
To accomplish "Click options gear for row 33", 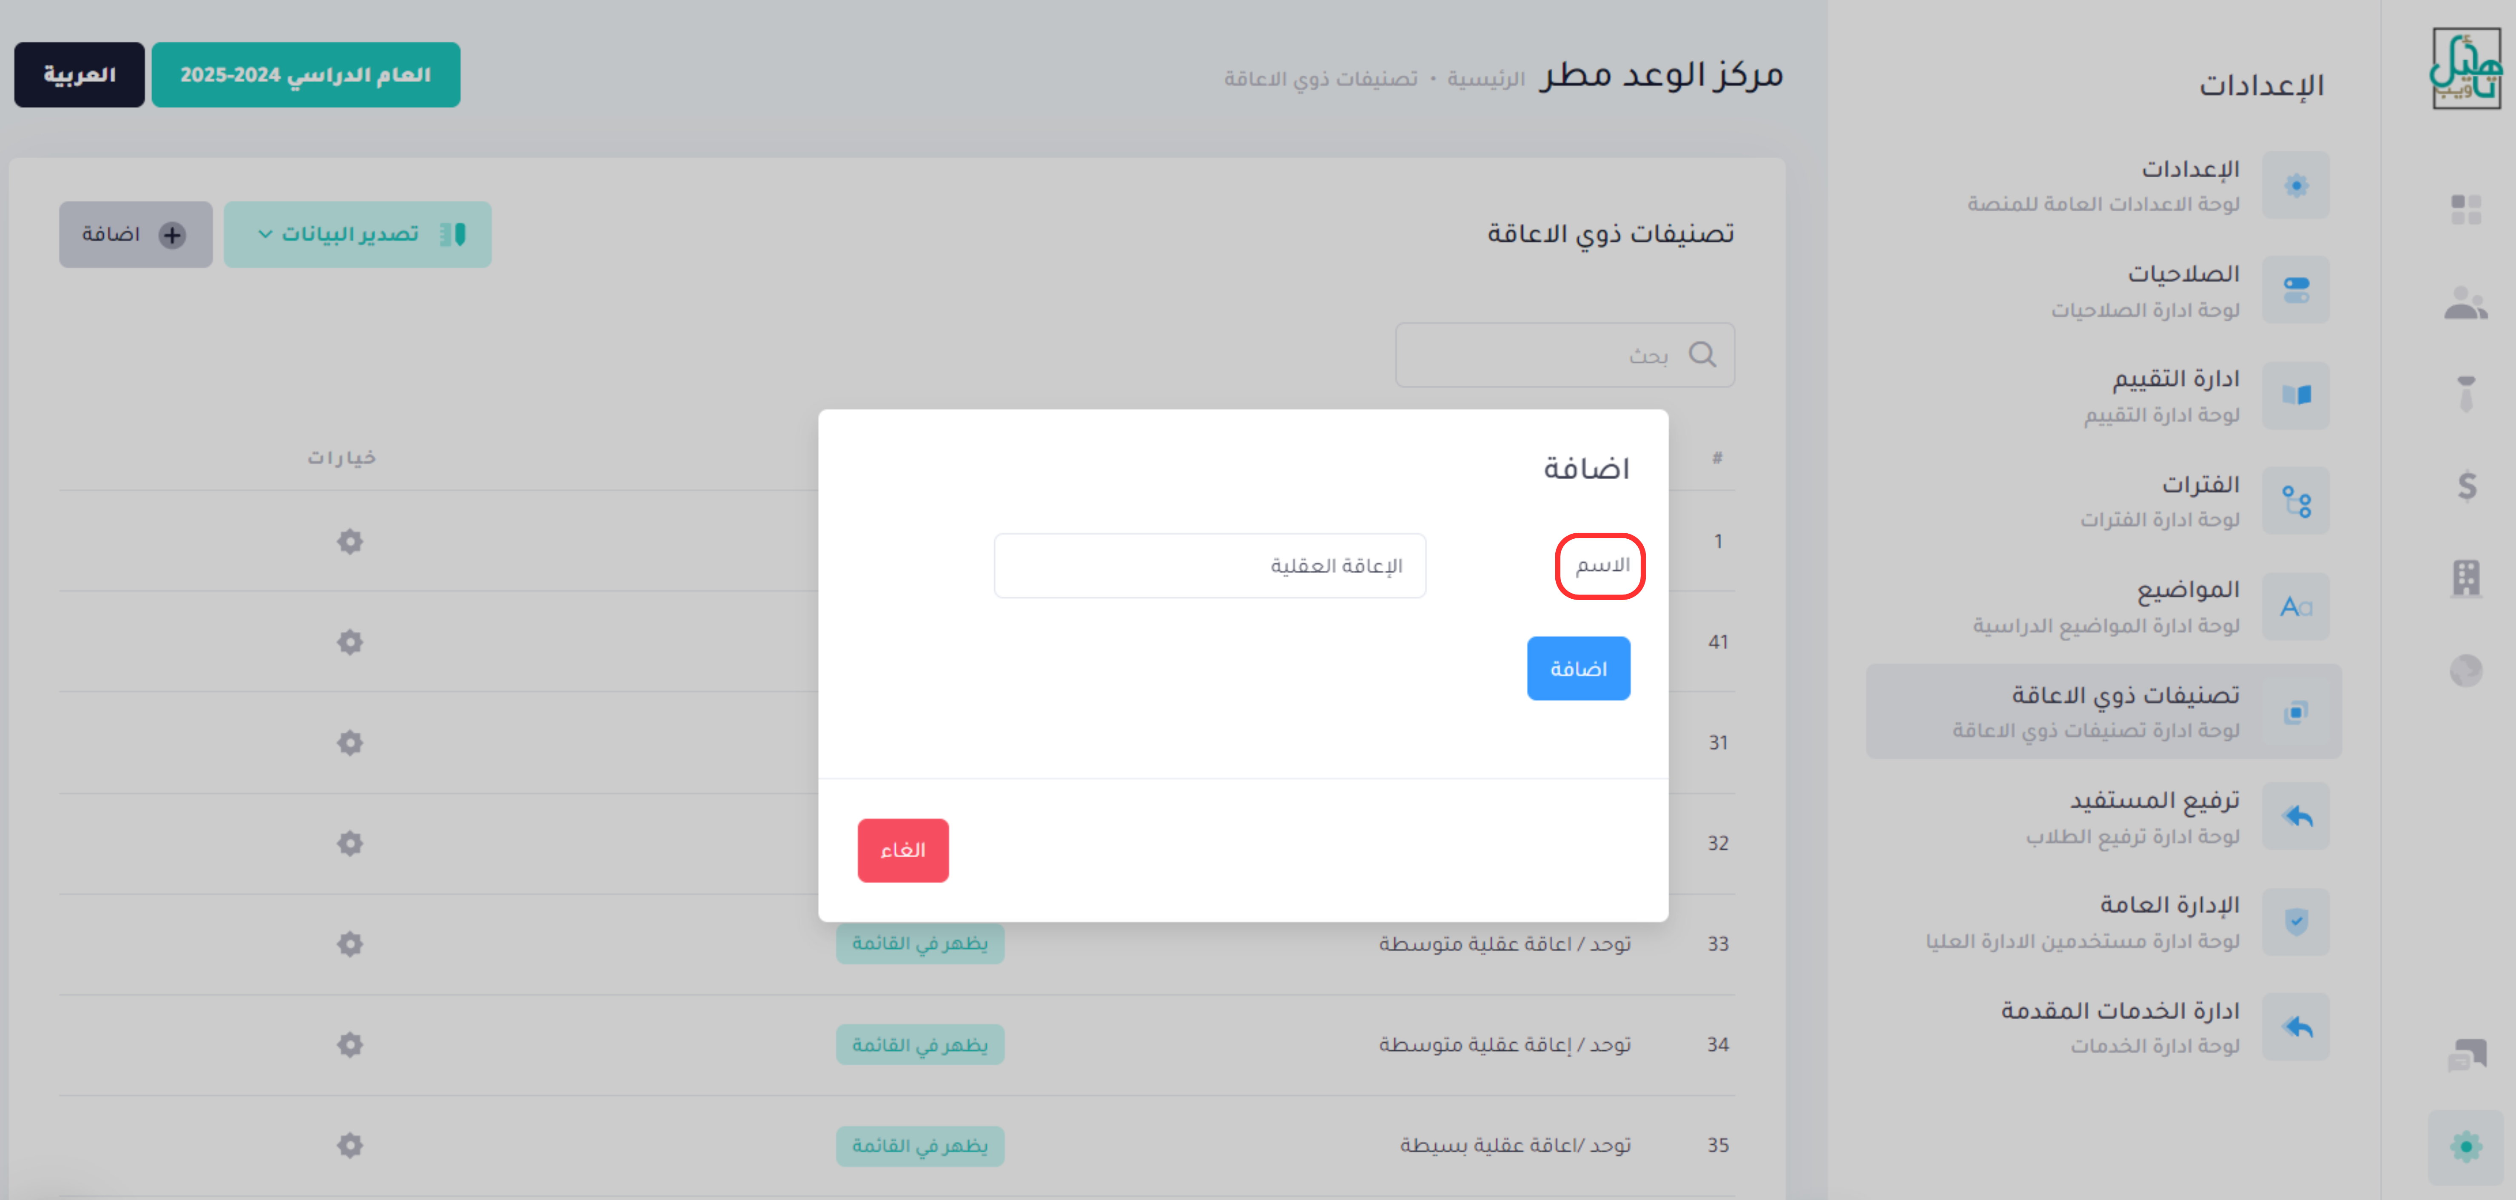I will pos(350,943).
